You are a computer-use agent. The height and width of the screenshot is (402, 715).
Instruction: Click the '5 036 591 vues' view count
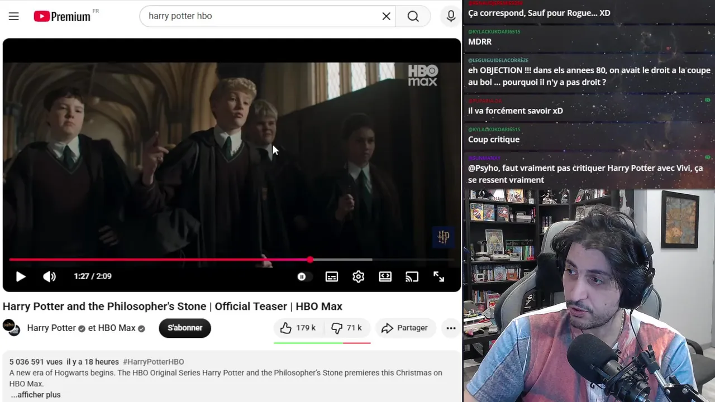click(36, 362)
